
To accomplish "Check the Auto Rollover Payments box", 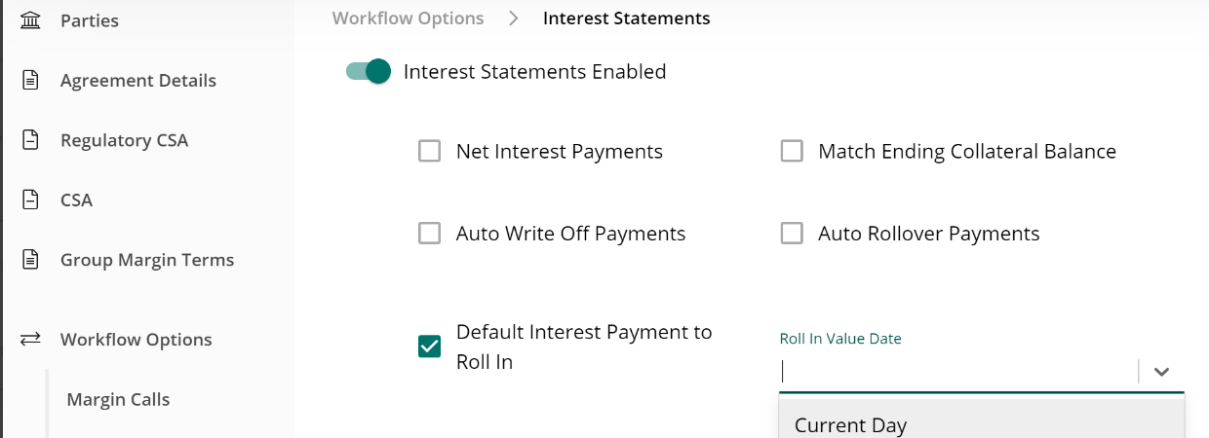I will pyautogui.click(x=792, y=234).
